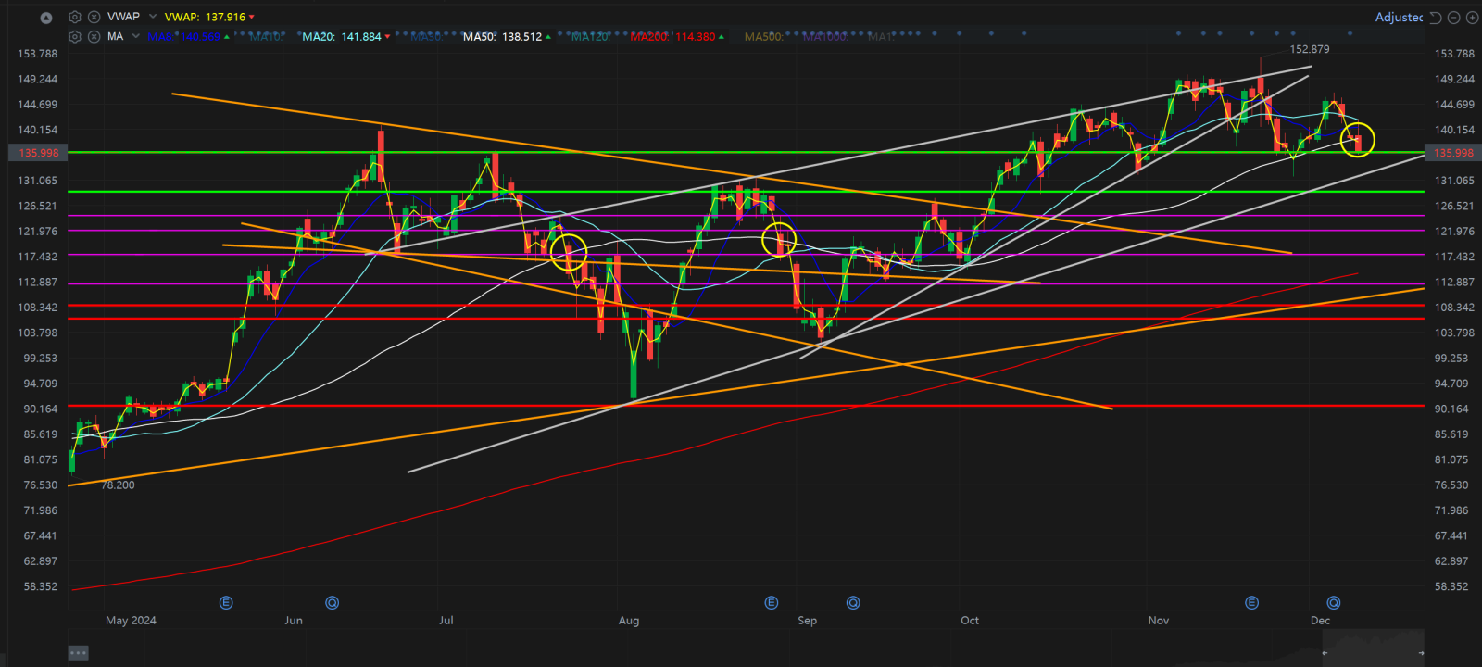Collapse the indicator legend with the up-arrow icon
This screenshot has height=667, width=1482.
coord(46,18)
